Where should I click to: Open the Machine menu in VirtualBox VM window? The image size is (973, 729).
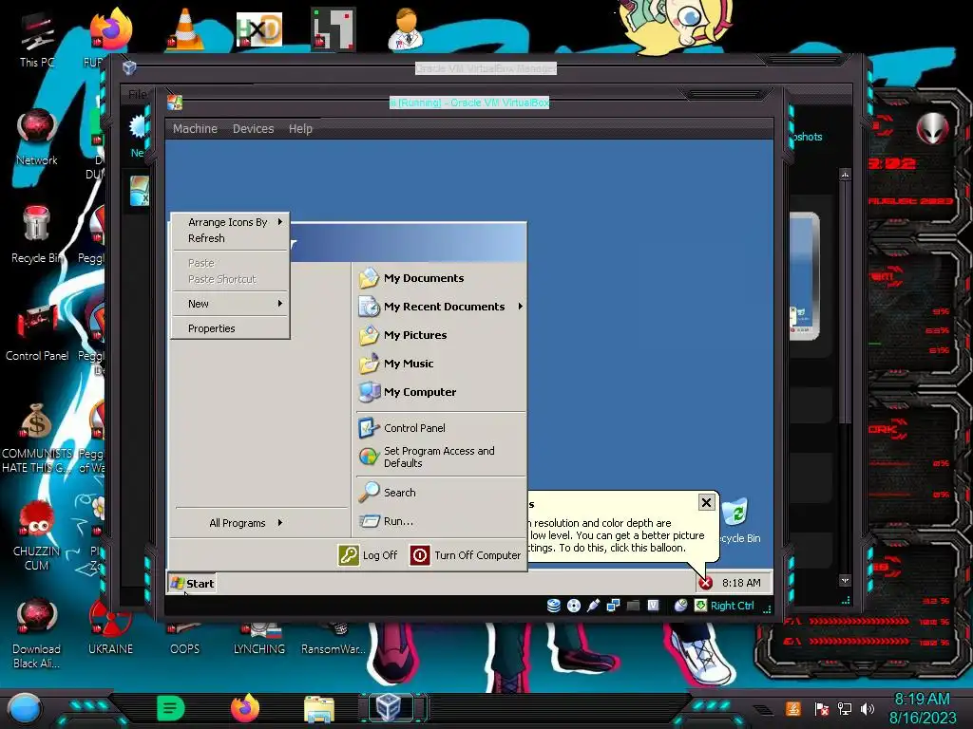[195, 129]
